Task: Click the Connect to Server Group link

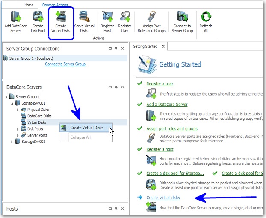Action: [x=65, y=64]
